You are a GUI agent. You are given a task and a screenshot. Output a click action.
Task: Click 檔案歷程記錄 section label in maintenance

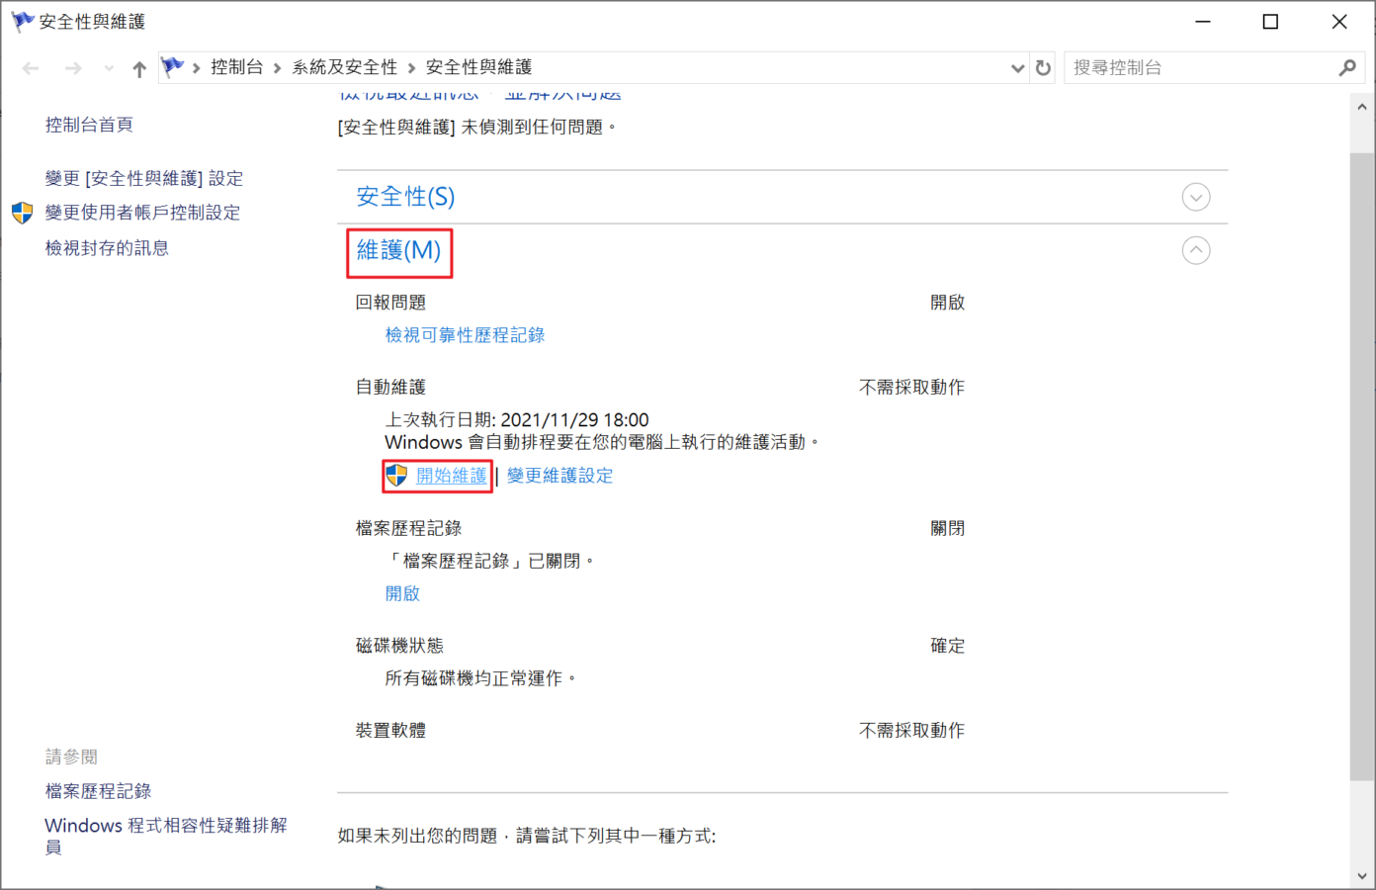click(x=408, y=528)
